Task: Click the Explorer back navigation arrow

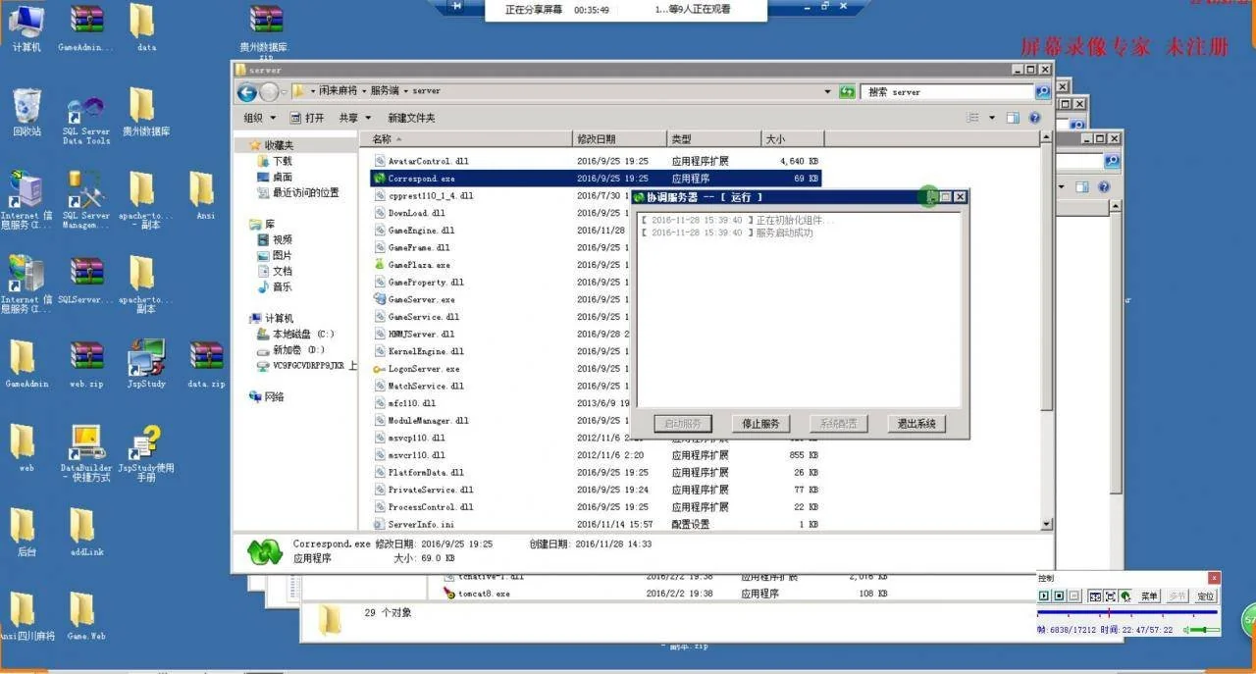Action: click(247, 92)
